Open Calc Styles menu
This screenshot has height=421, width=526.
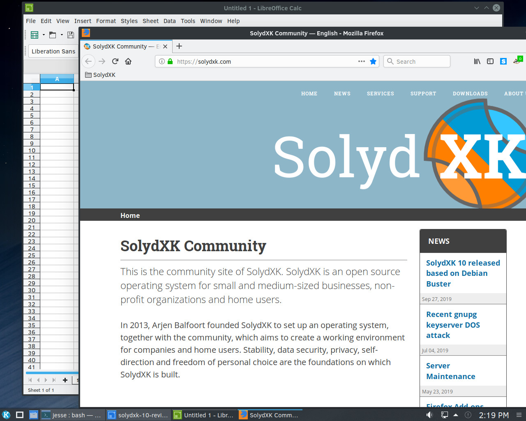pos(129,21)
